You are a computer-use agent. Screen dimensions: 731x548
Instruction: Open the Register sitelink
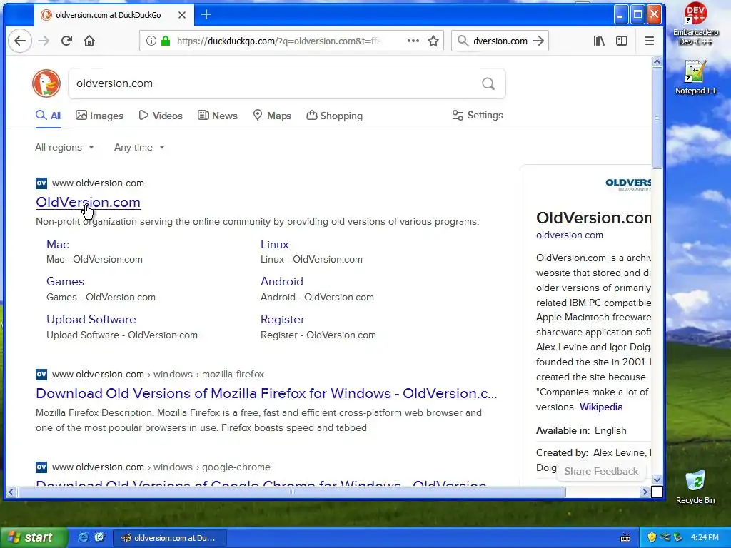[283, 319]
